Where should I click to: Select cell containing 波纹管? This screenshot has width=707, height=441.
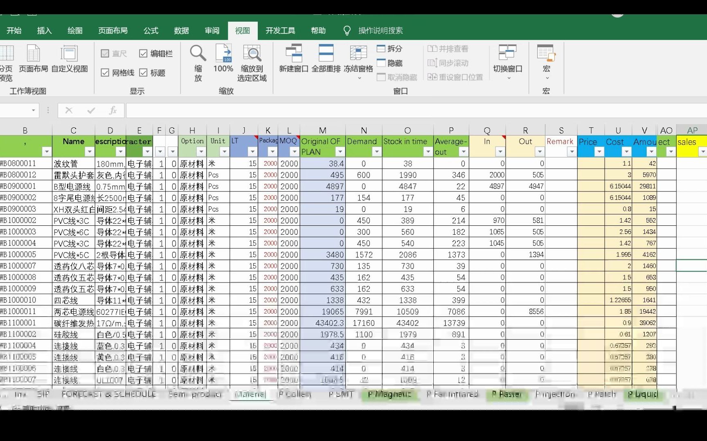[x=74, y=164]
